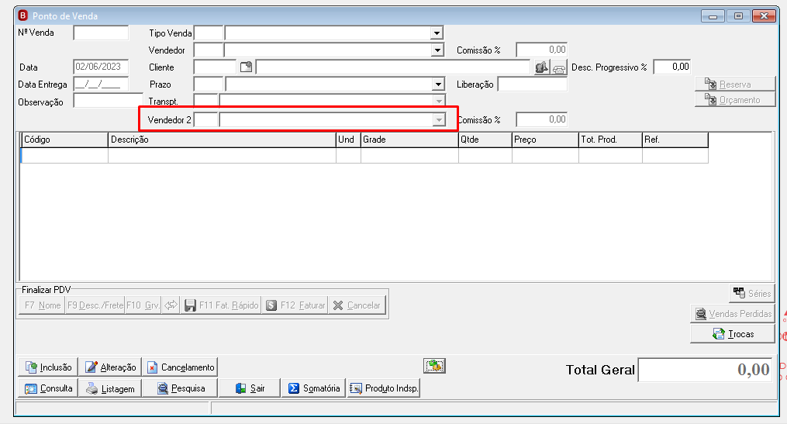Close the Ponto de Venda window

[x=764, y=16]
